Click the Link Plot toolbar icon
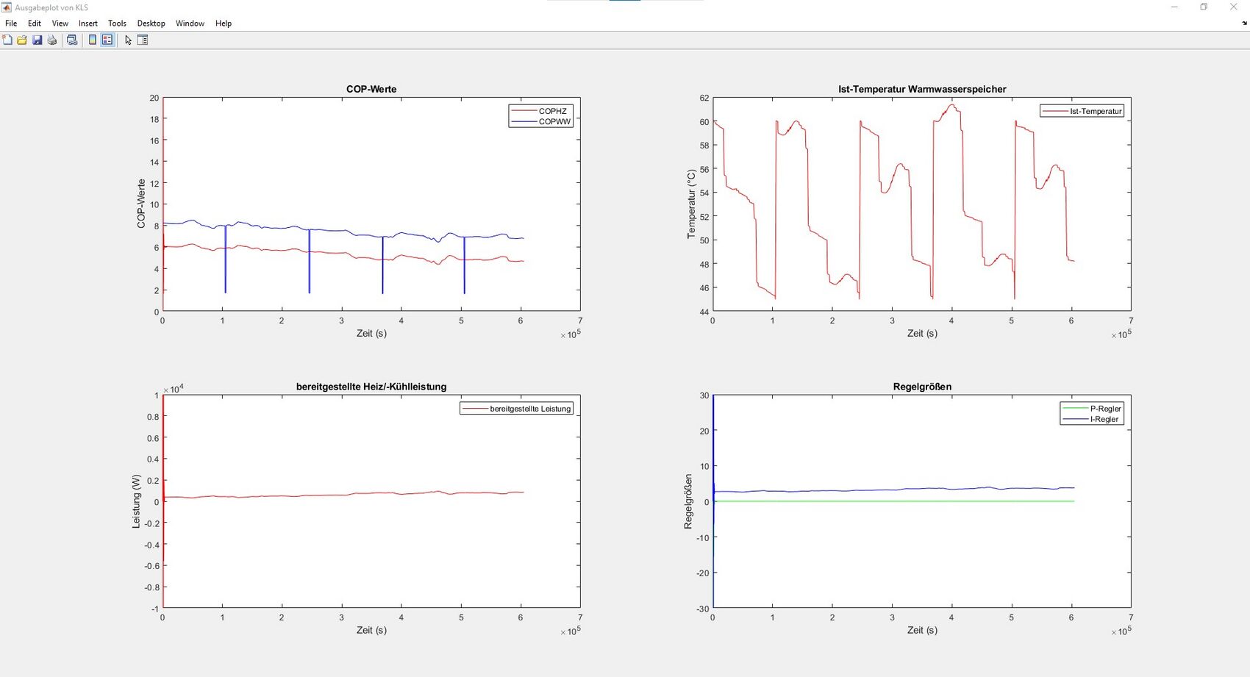This screenshot has height=677, width=1250. (72, 40)
